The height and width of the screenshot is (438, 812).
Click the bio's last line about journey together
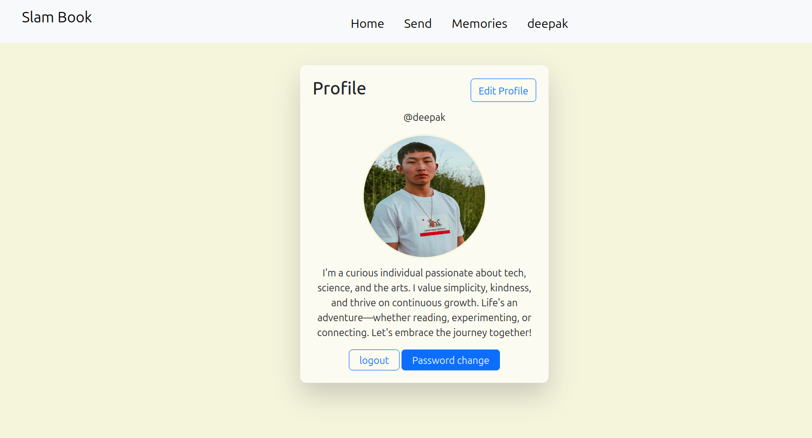coord(424,333)
